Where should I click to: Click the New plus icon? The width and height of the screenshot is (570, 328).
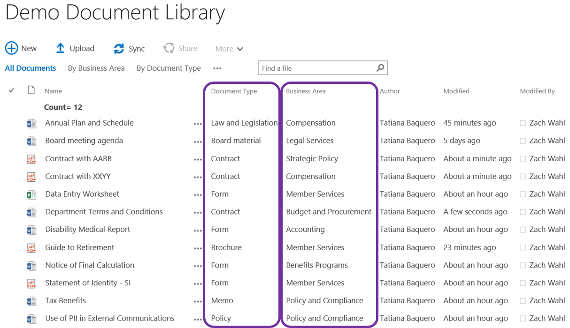pos(11,48)
